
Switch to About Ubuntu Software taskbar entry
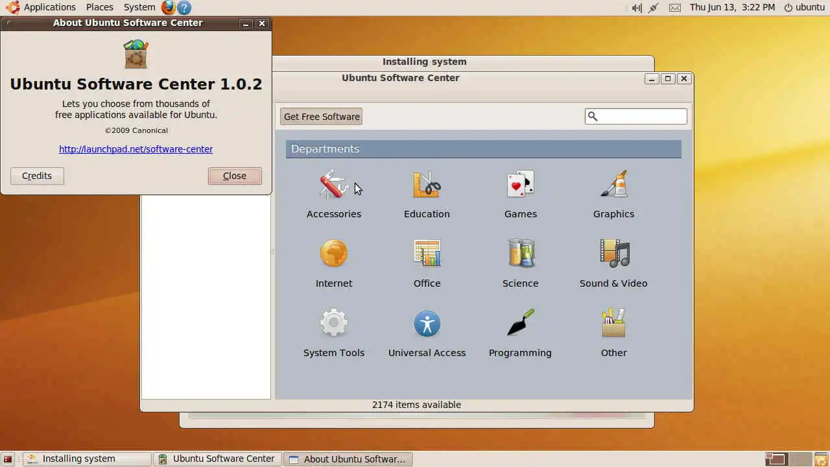[348, 459]
